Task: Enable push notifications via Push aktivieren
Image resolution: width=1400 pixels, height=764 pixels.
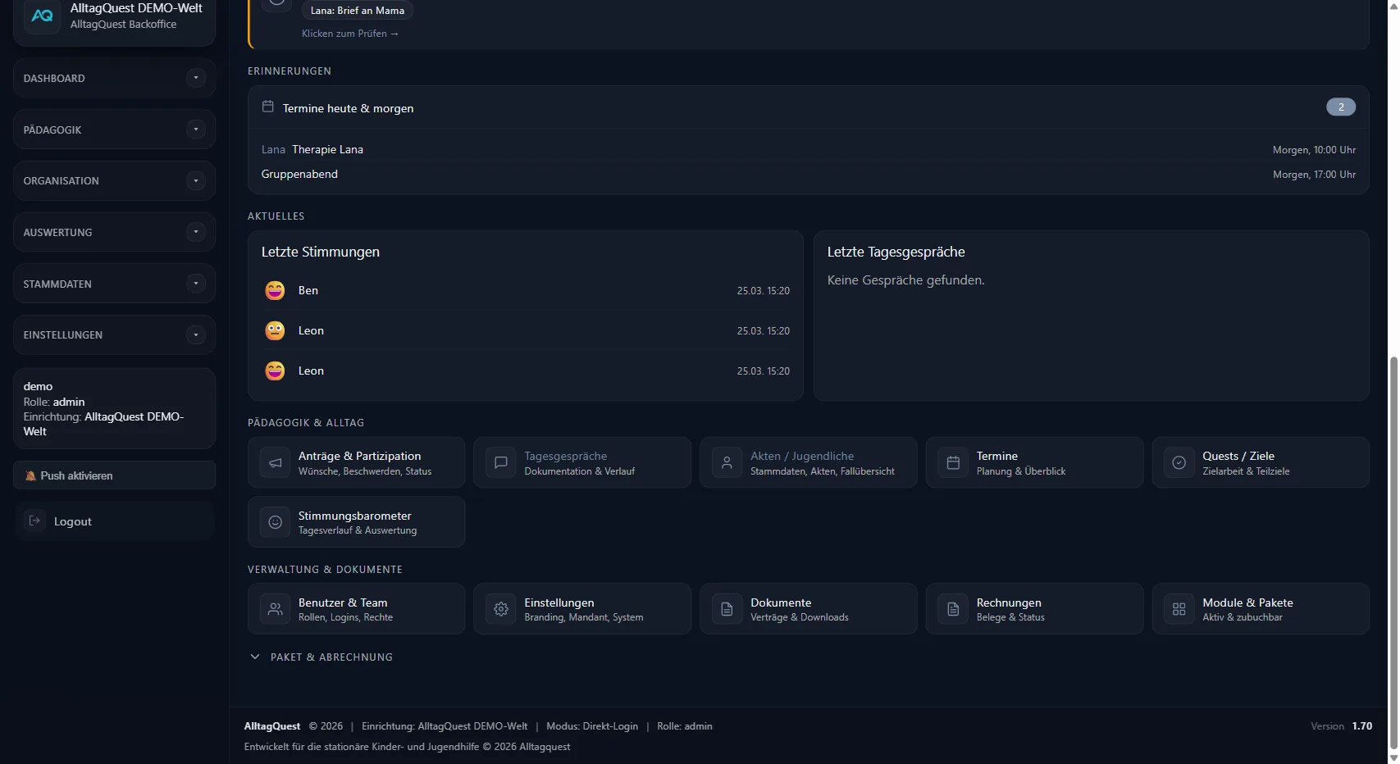Action: click(114, 475)
